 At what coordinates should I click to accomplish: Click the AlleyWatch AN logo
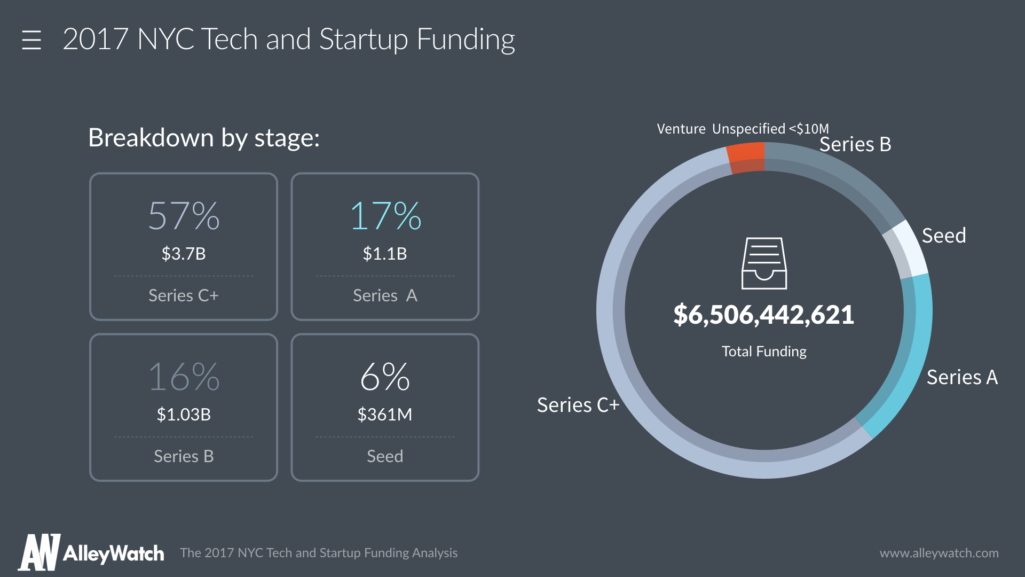tap(39, 552)
